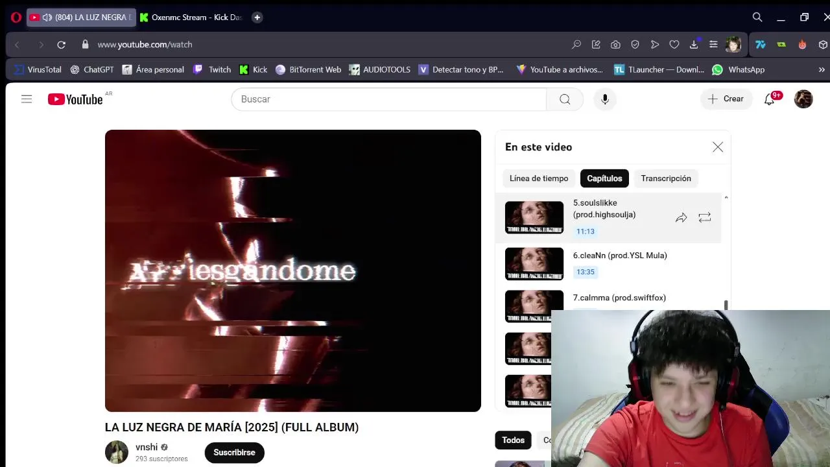The width and height of the screenshot is (830, 467).
Task: Open a new browser tab
Action: (x=257, y=18)
